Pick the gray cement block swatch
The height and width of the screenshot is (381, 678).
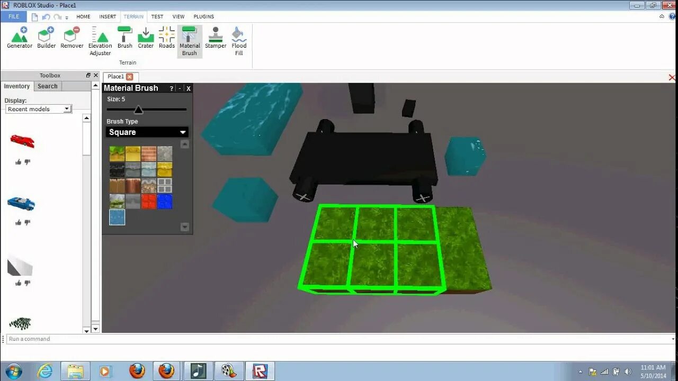coord(165,186)
